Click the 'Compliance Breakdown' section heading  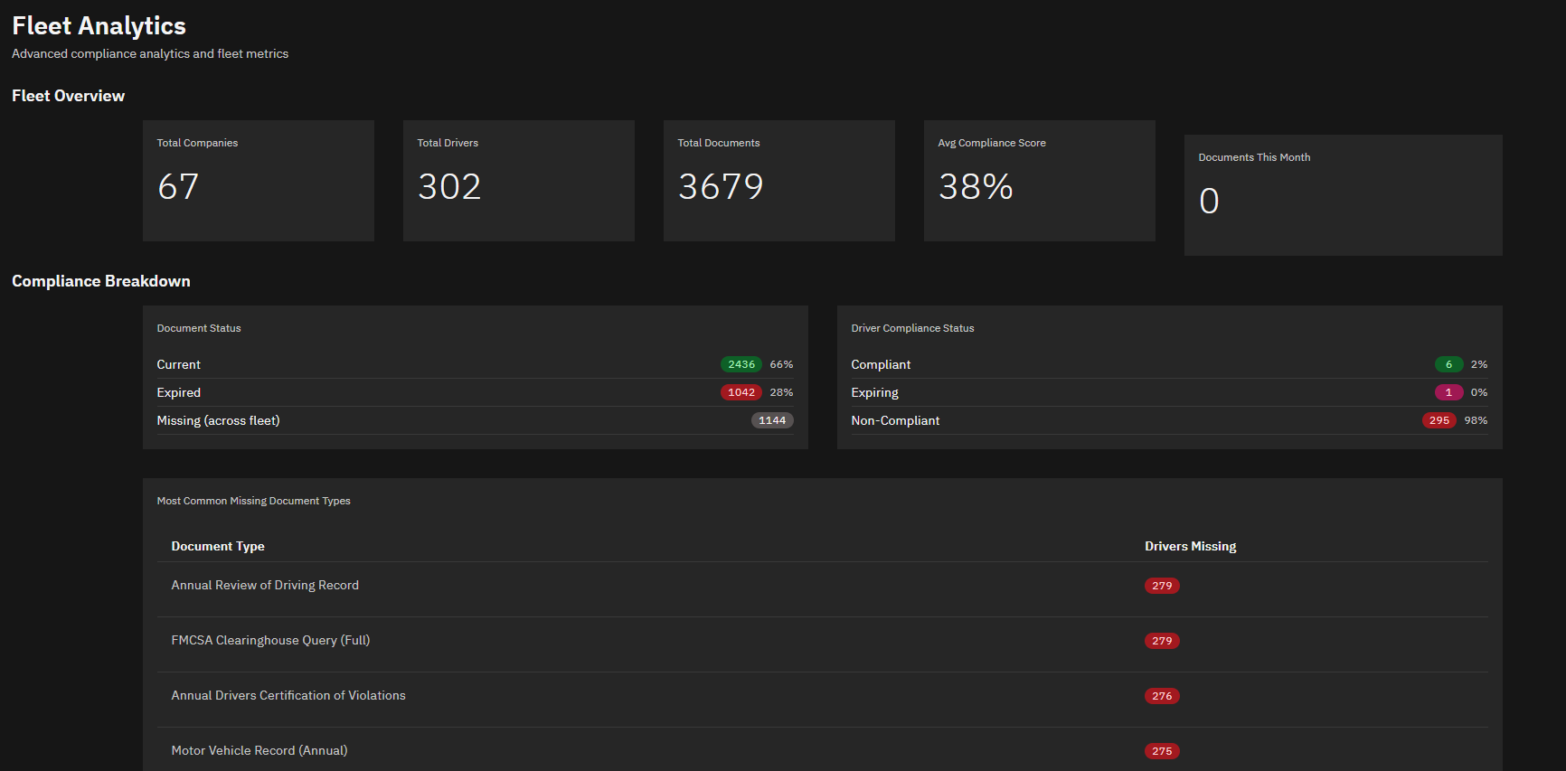click(101, 281)
